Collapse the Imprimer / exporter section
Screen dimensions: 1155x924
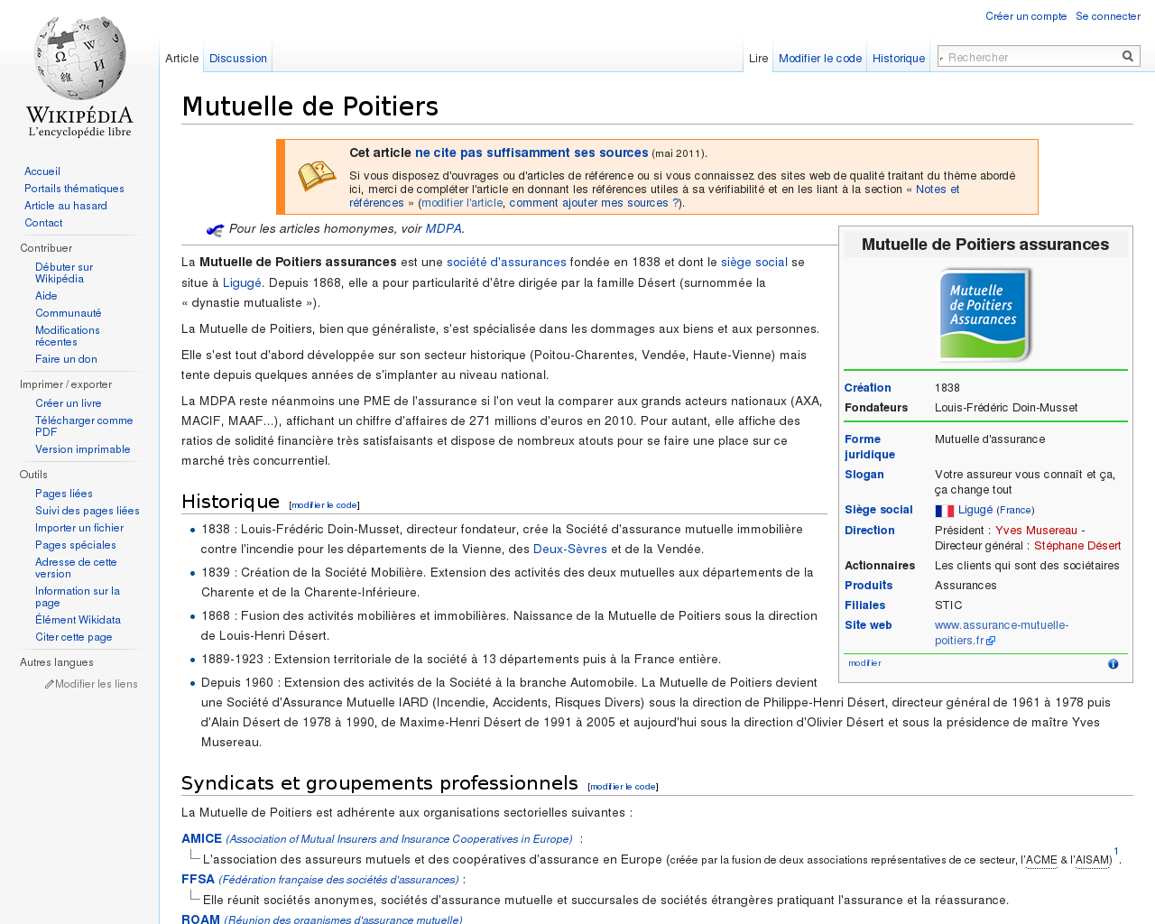66,384
